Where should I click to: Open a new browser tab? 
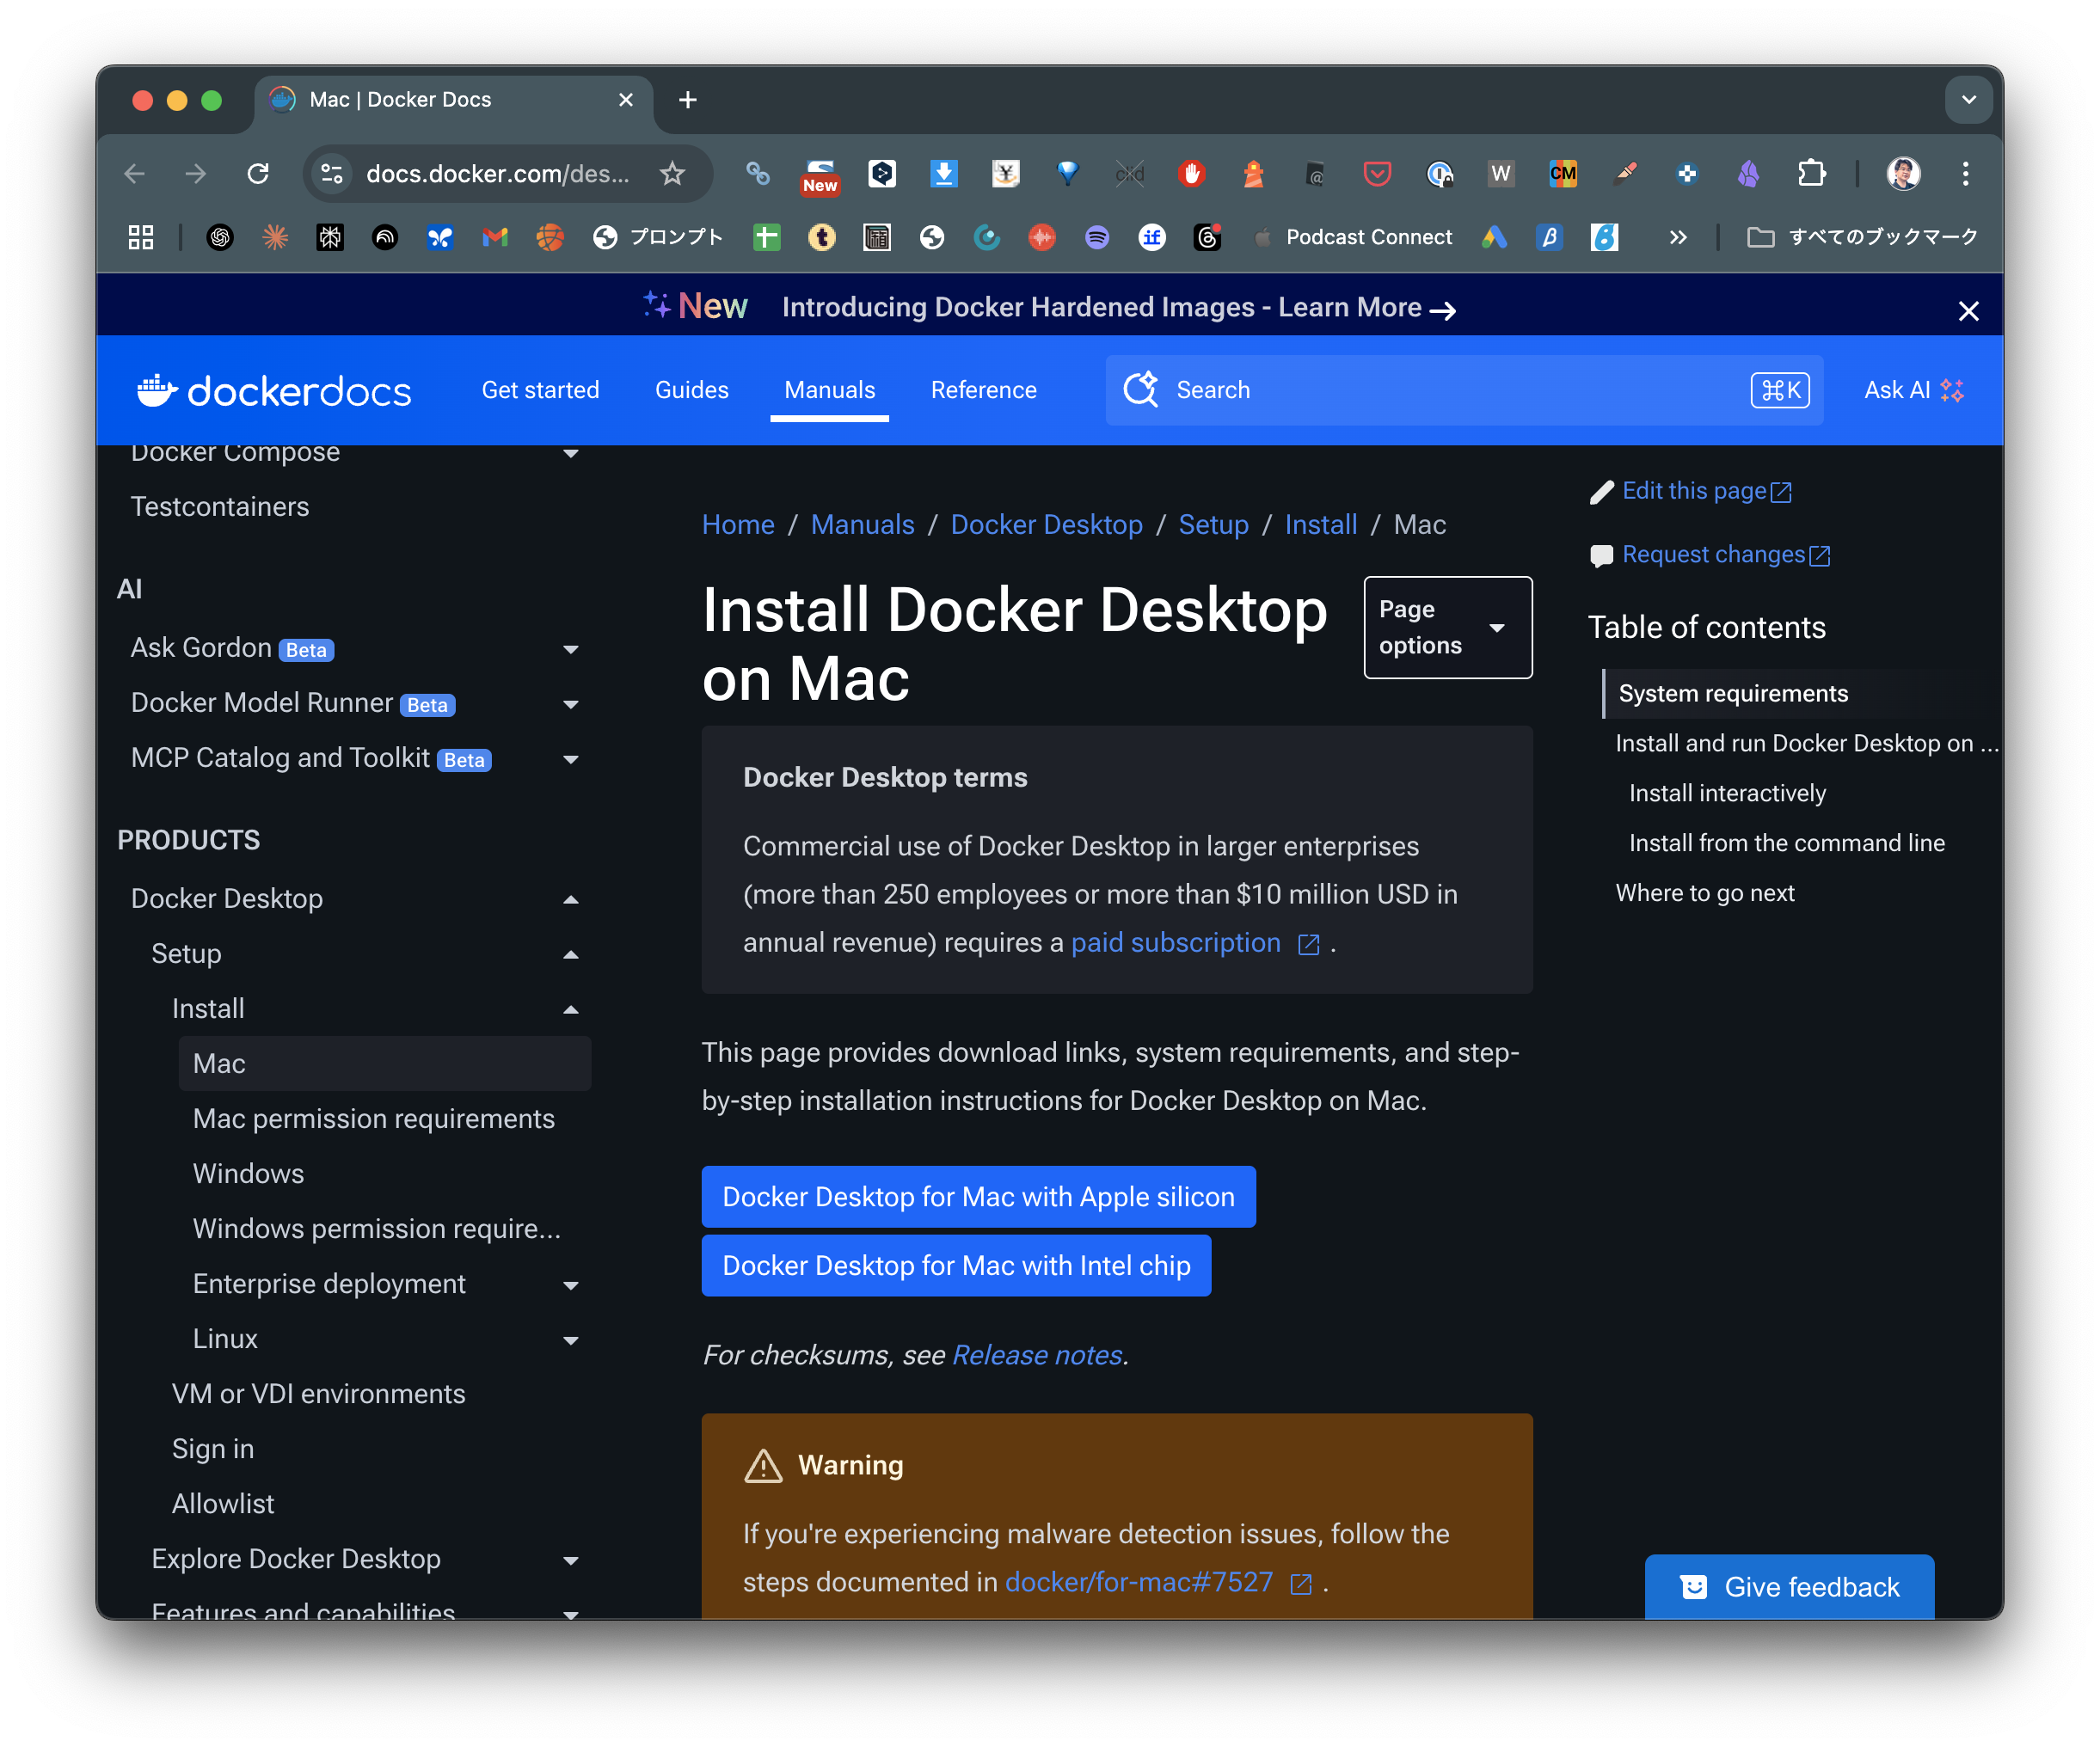click(687, 100)
